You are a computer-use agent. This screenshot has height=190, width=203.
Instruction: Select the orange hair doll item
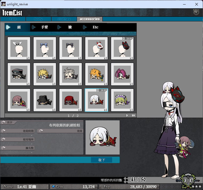pyautogui.click(x=96, y=74)
